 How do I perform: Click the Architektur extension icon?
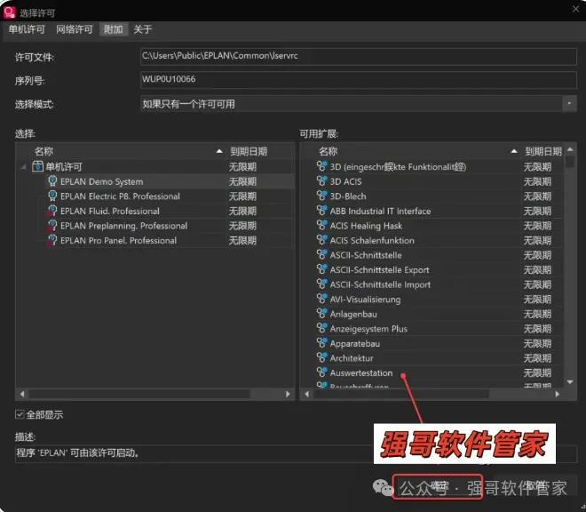321,357
